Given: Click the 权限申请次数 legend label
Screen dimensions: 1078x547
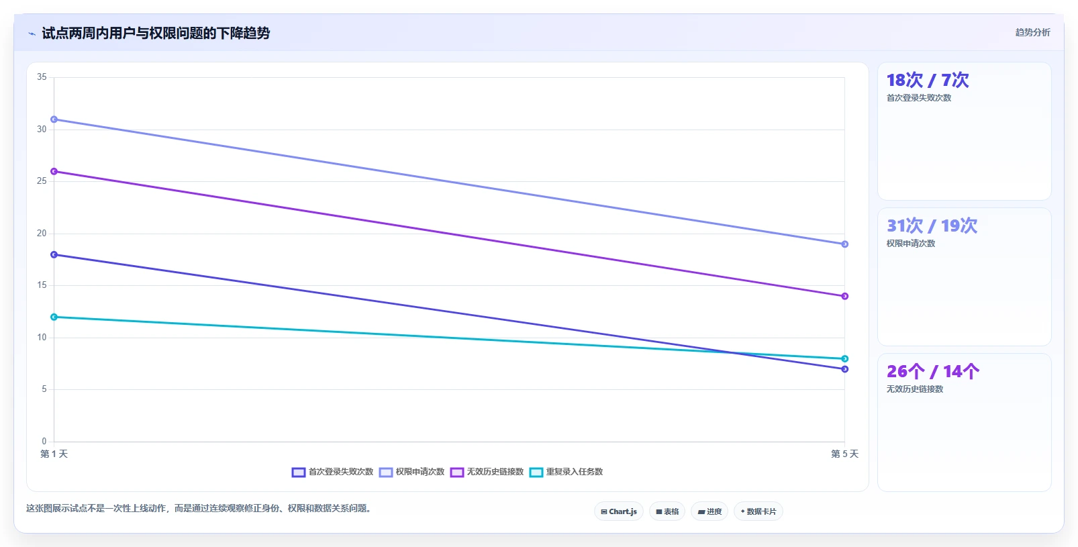Looking at the screenshot, I should tap(420, 472).
